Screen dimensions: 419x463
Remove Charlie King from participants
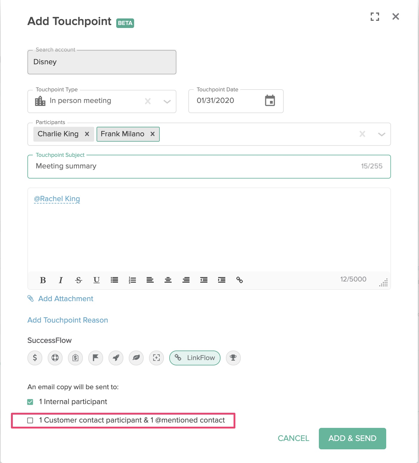click(87, 134)
